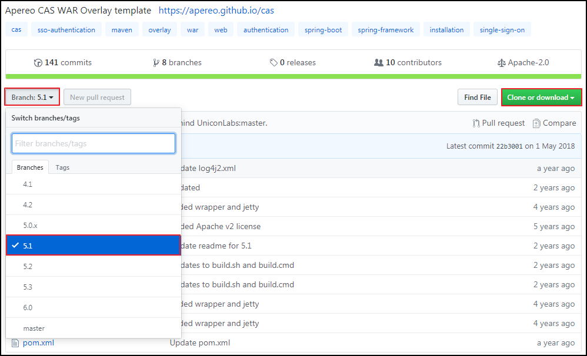Select the spring-framework topic tag
587x356 pixels.
[386, 29]
